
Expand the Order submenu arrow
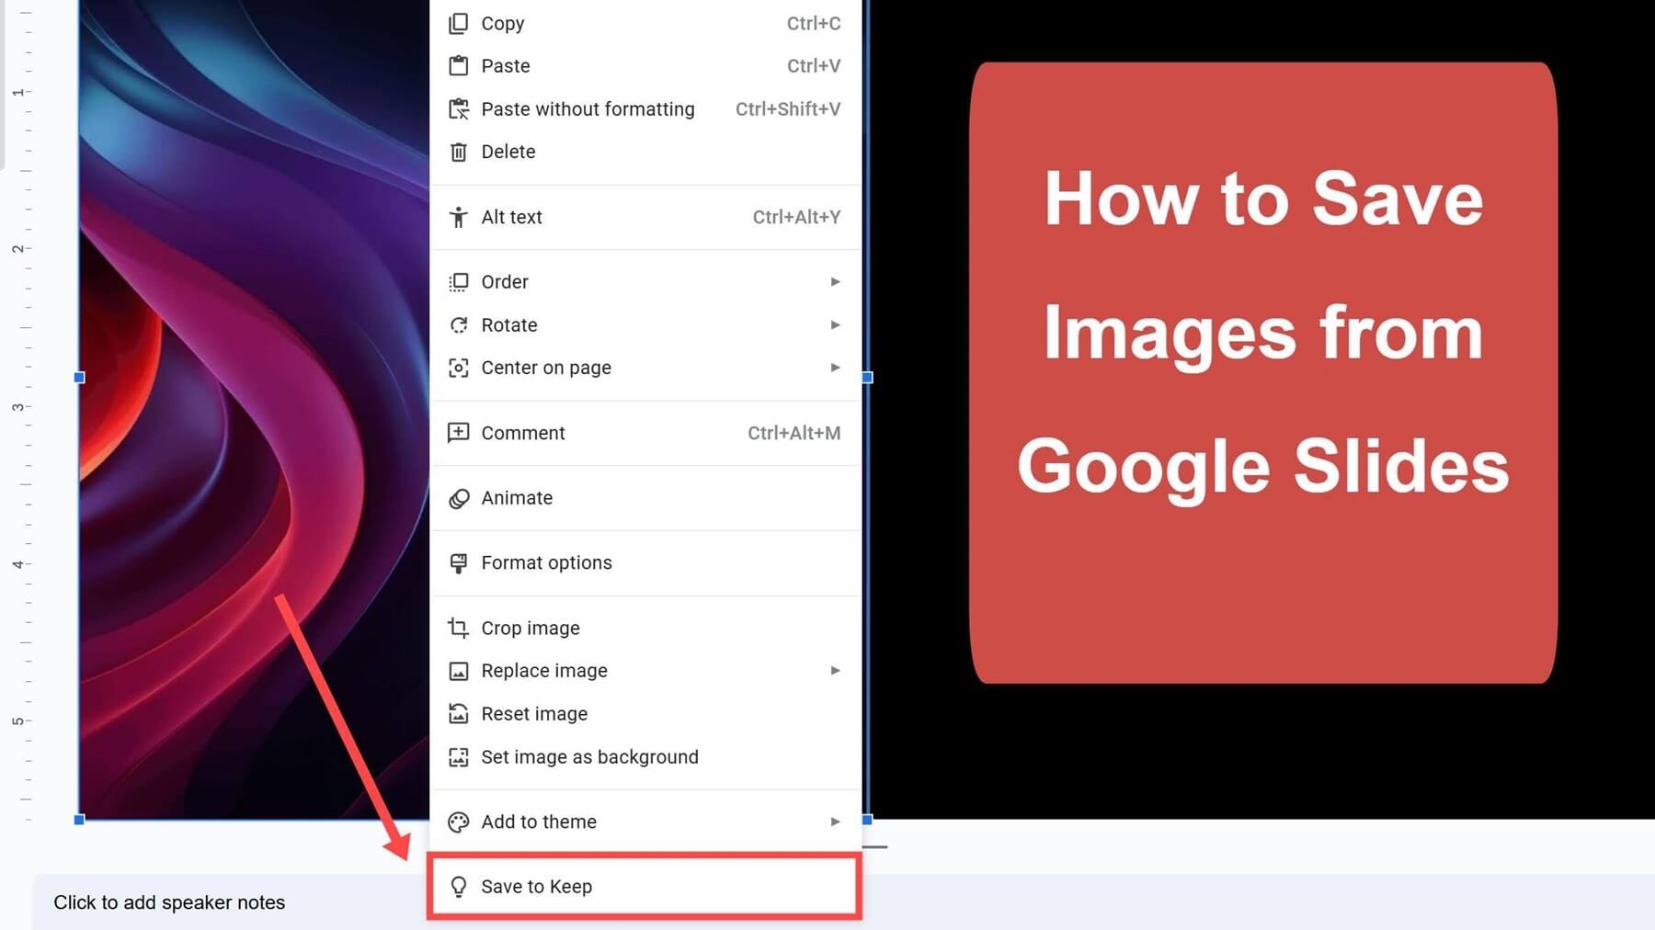(x=835, y=282)
